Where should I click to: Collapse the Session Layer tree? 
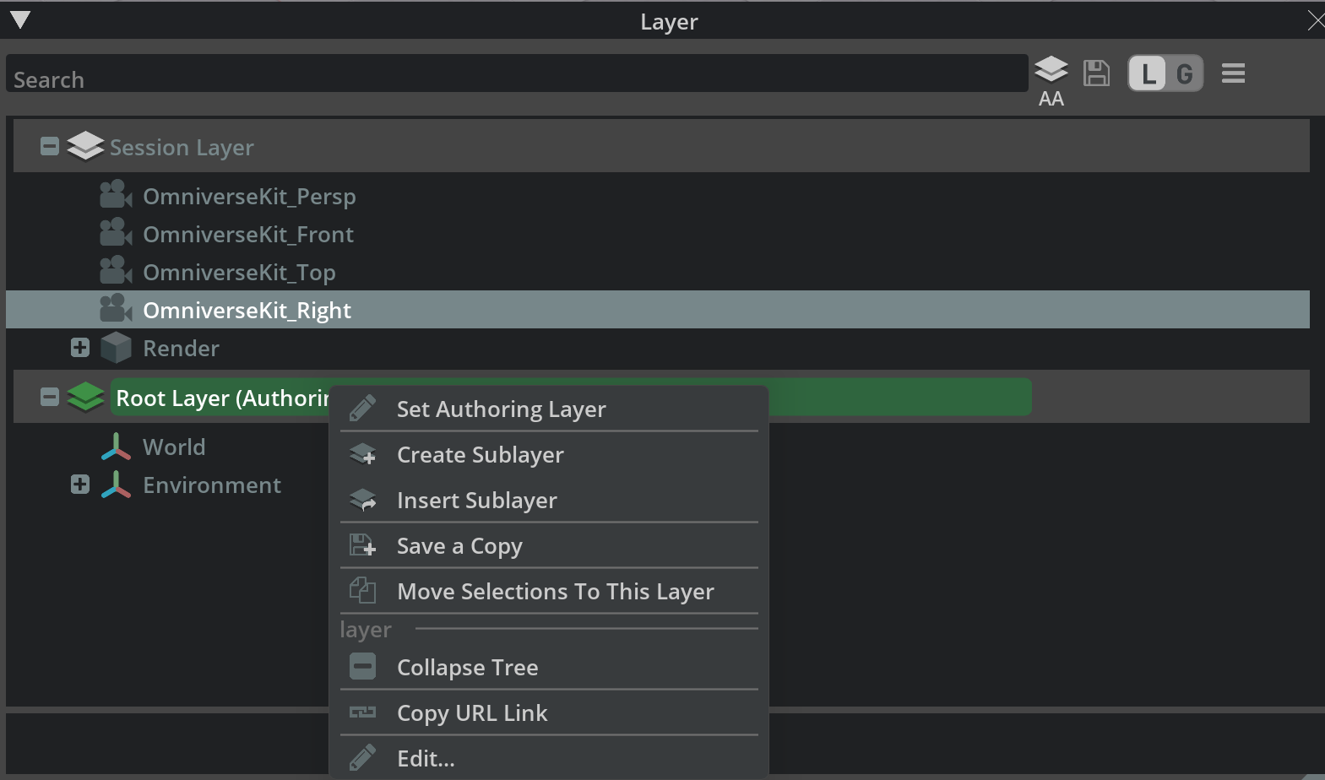(50, 147)
